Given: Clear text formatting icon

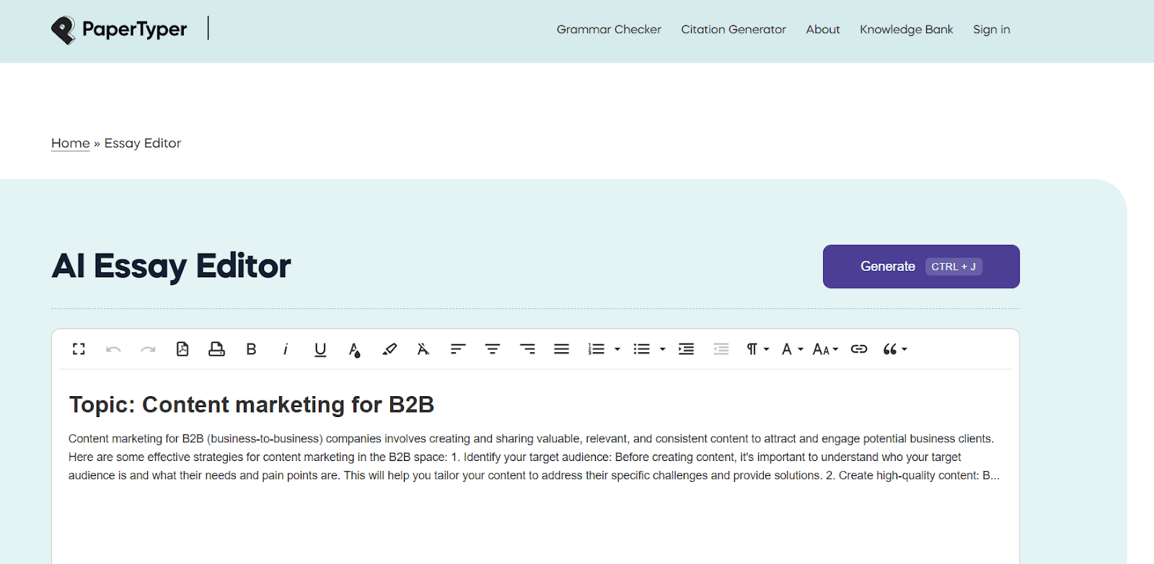Looking at the screenshot, I should click(423, 349).
